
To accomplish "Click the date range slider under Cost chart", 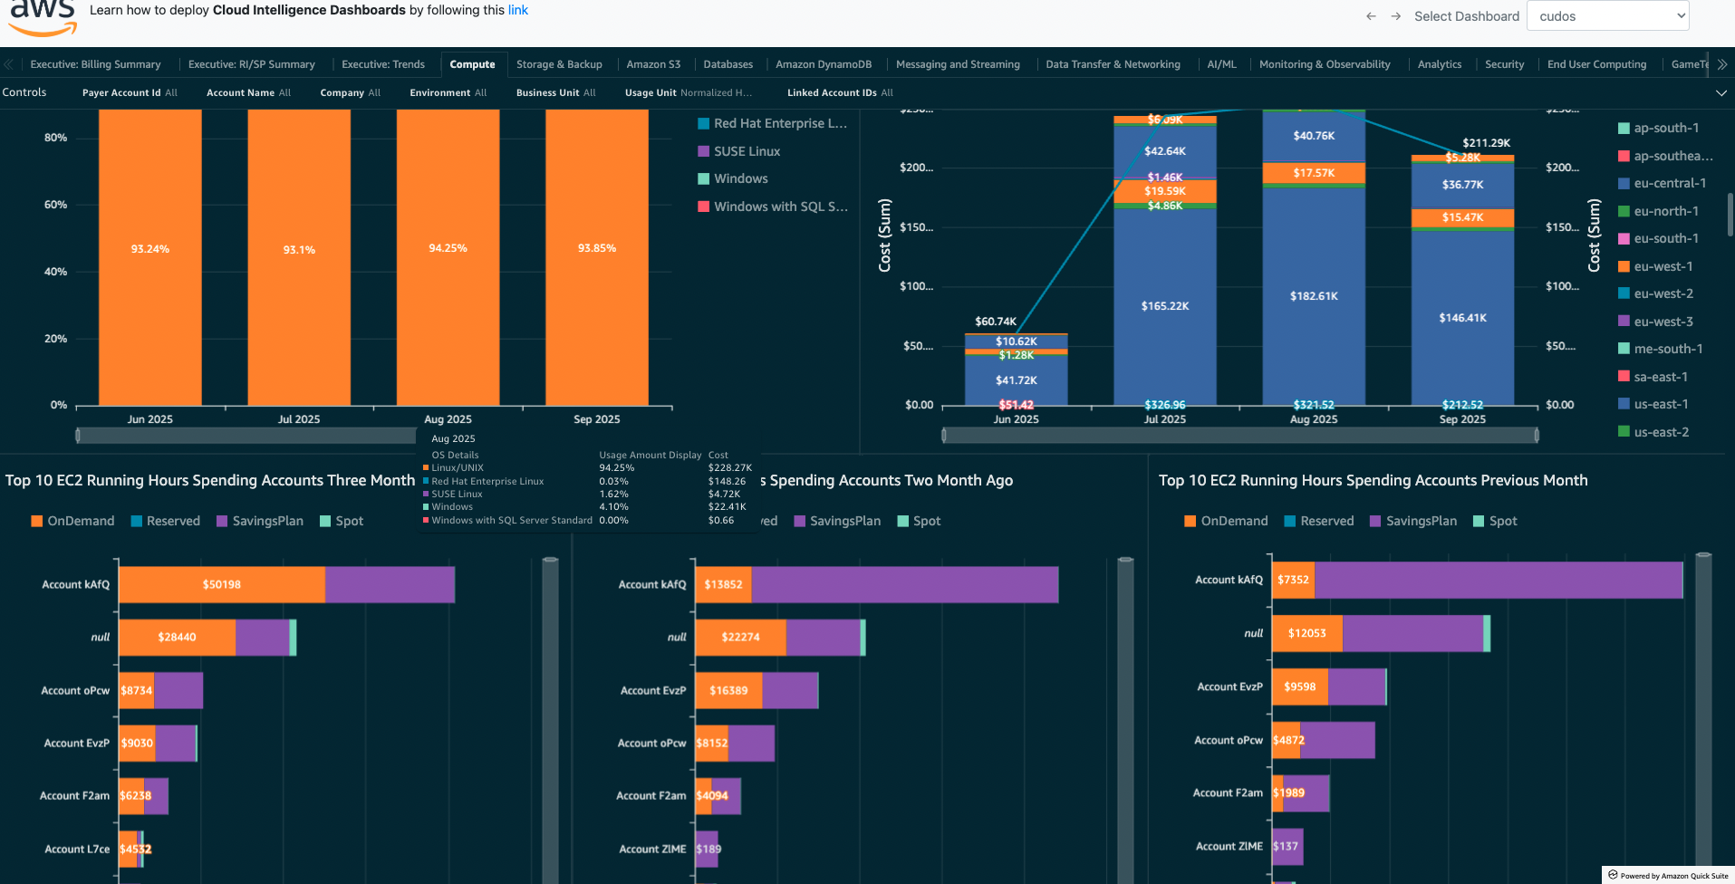I will (x=1239, y=436).
